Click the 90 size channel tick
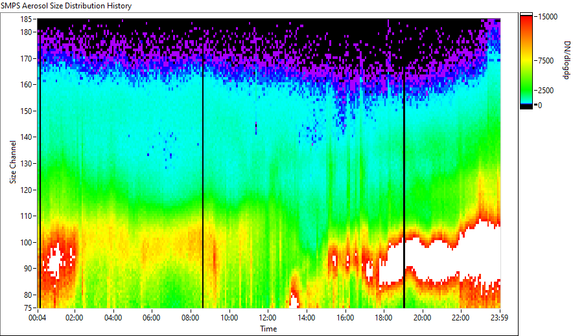 click(x=27, y=269)
